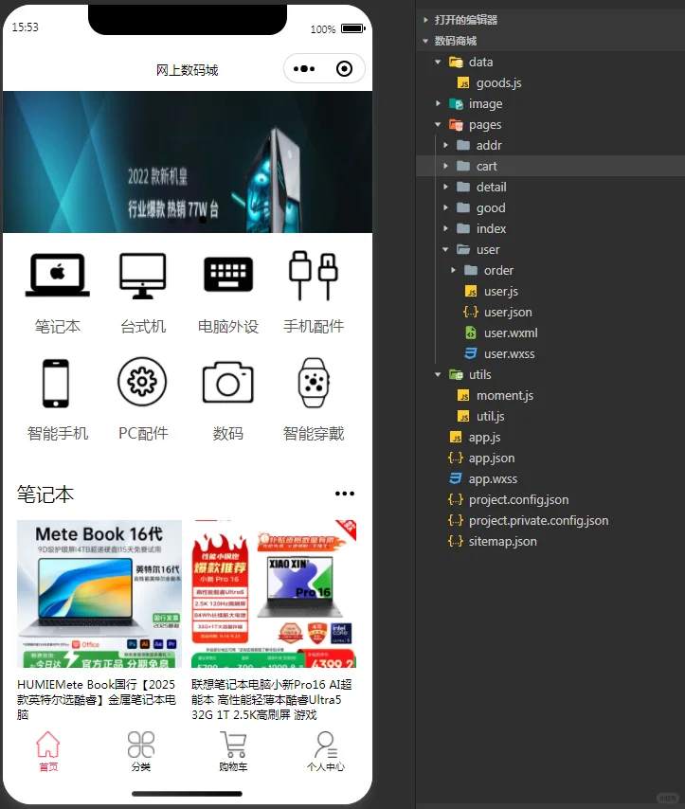Screen dimensions: 685x809
Task: Open the XIAOXIN Pro 16 product image
Action: tap(274, 594)
